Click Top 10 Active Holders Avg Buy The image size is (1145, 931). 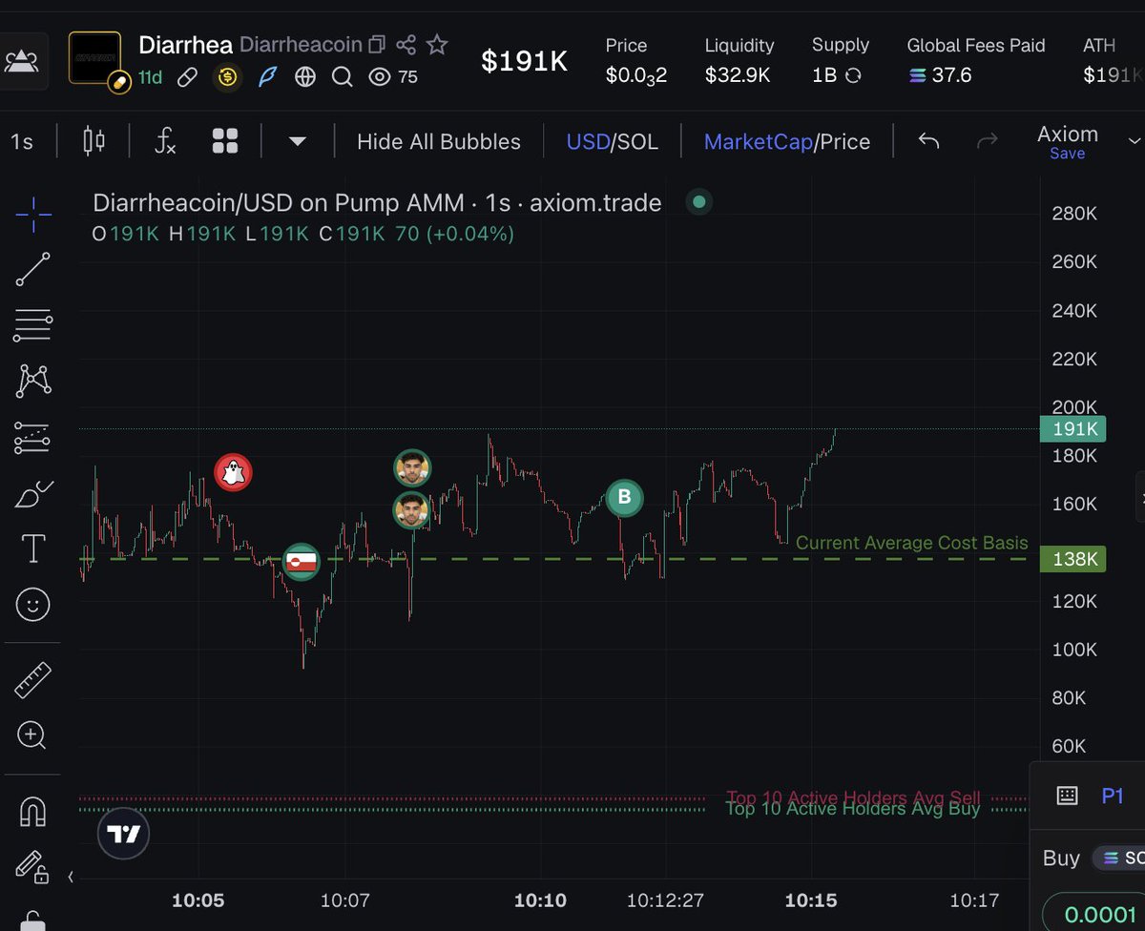pos(853,810)
